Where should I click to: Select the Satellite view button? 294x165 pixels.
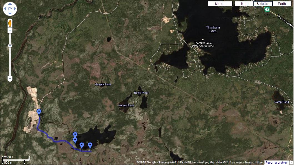click(263, 4)
